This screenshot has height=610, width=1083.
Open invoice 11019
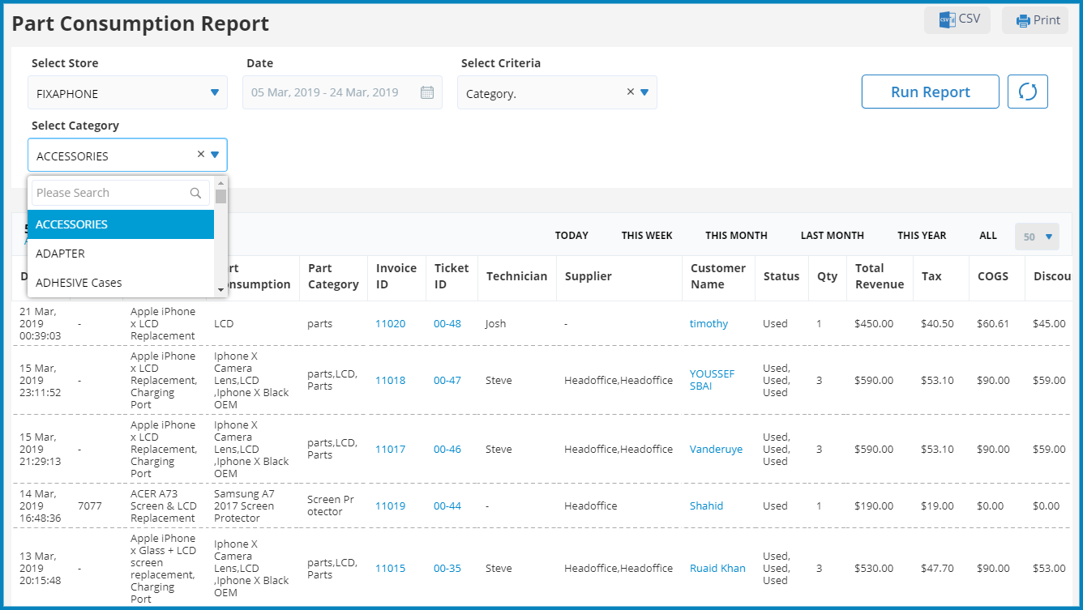pyautogui.click(x=390, y=505)
